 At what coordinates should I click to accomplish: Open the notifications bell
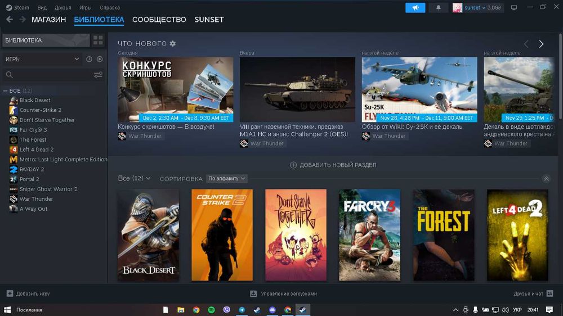coord(439,7)
